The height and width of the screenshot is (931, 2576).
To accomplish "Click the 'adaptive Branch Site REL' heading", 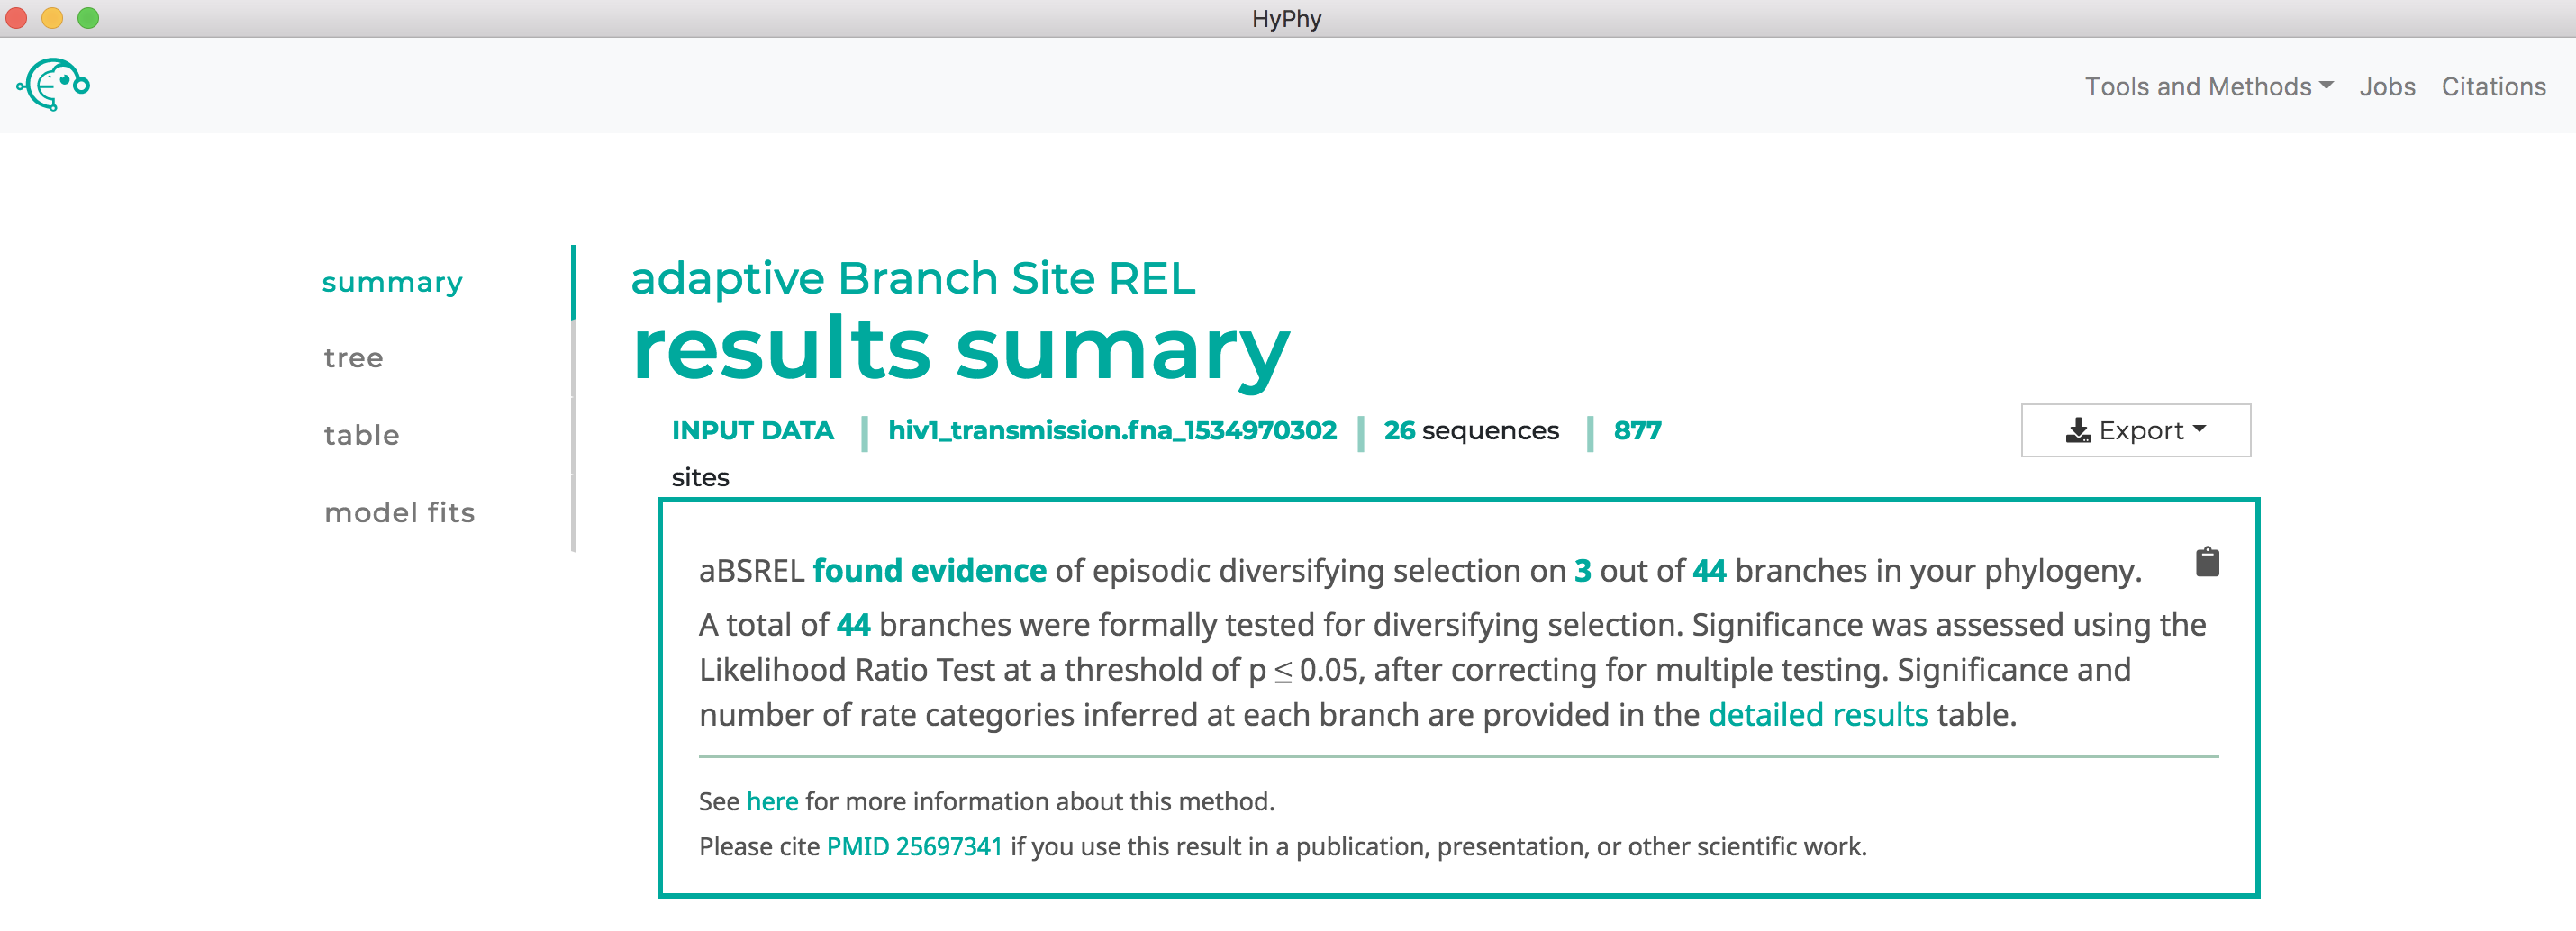I will tap(912, 278).
